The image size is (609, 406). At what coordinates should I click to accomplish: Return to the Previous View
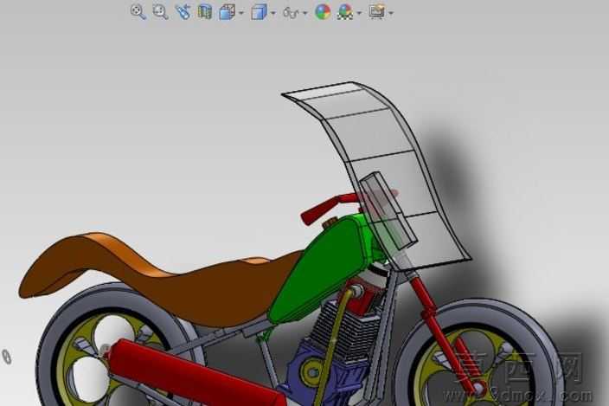tap(183, 12)
